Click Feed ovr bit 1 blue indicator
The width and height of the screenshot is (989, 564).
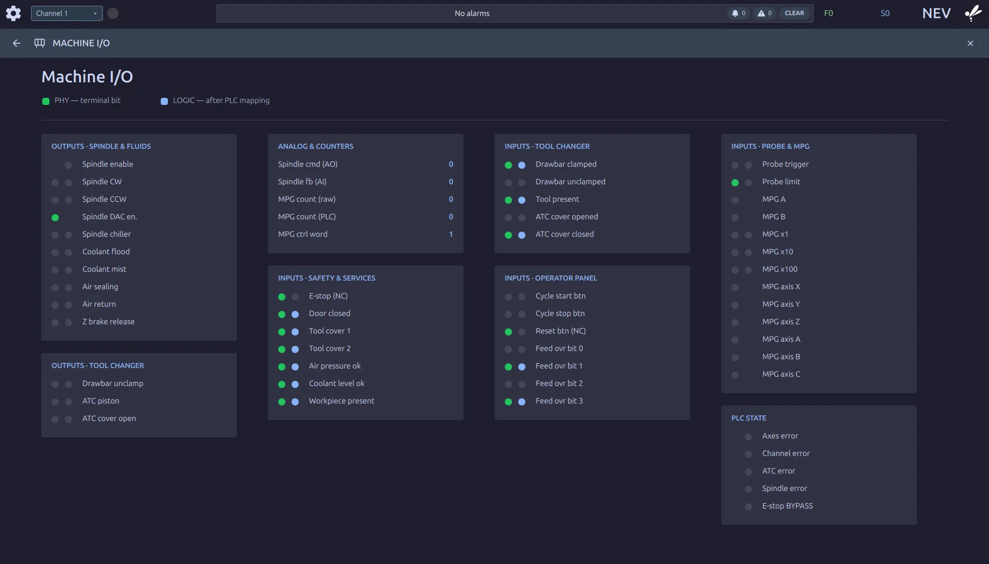[x=522, y=367]
